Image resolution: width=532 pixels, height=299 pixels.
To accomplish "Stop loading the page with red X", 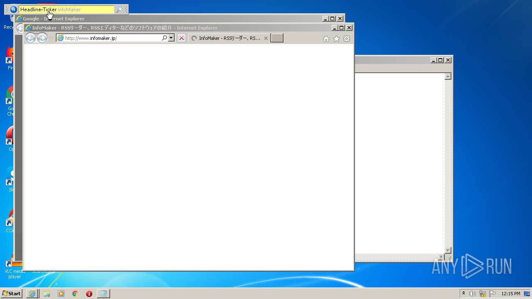I will coord(182,38).
